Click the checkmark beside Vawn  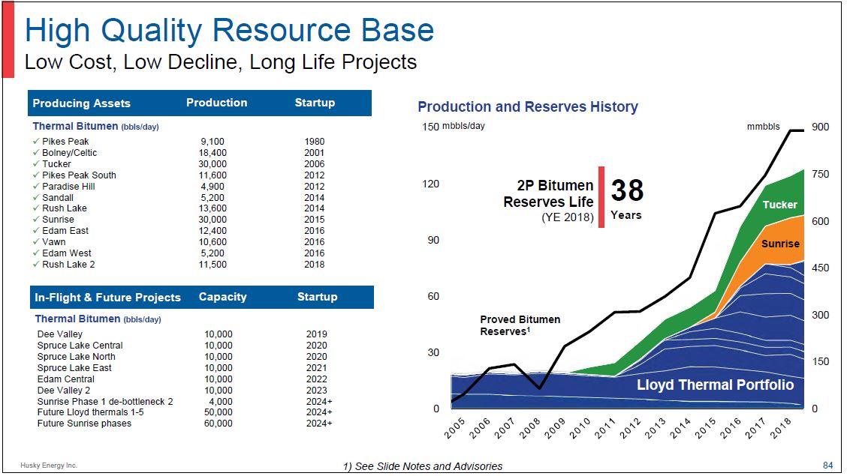36,242
